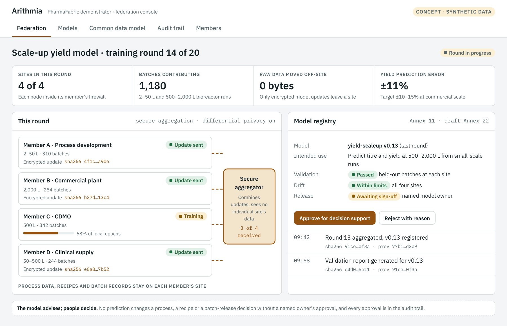Image resolution: width=507 pixels, height=326 pixels.
Task: Click hash sha256 e0a8…7b52
Action: [87, 269]
